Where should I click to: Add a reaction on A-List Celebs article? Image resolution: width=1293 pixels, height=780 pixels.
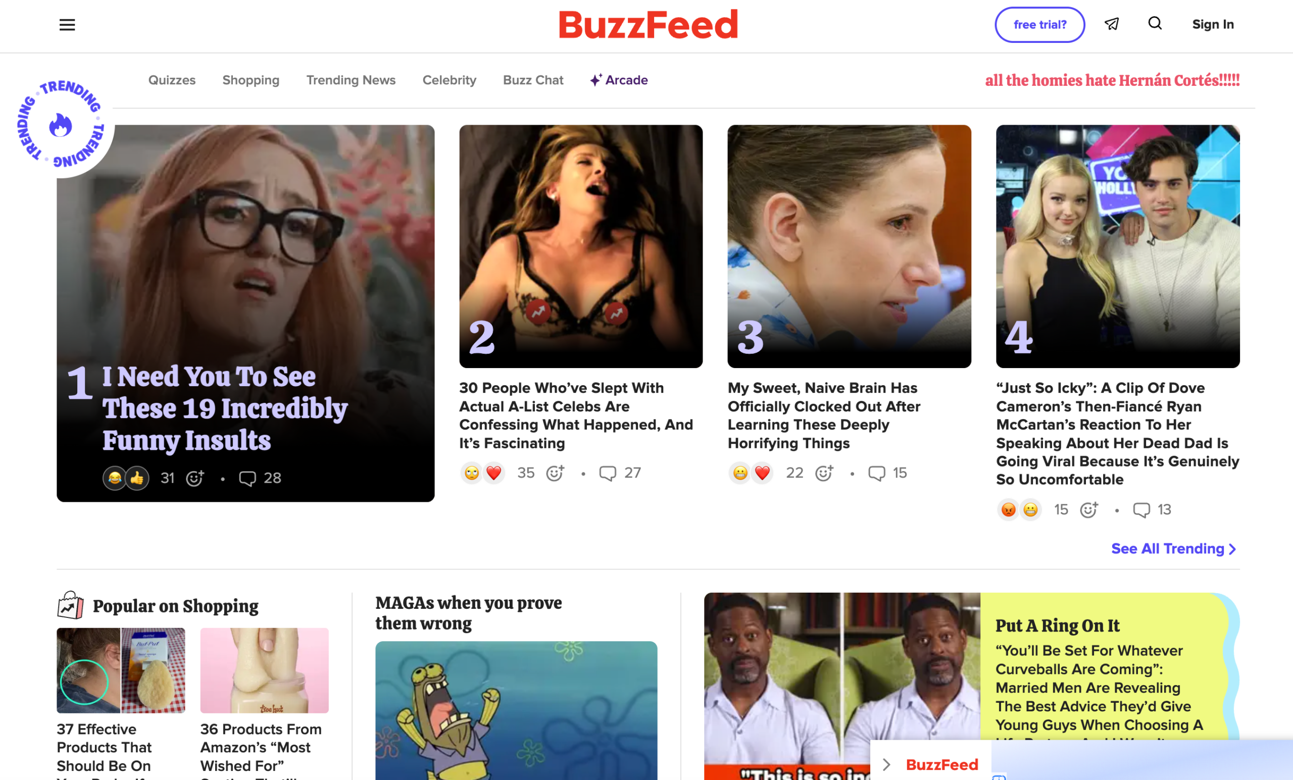point(555,473)
